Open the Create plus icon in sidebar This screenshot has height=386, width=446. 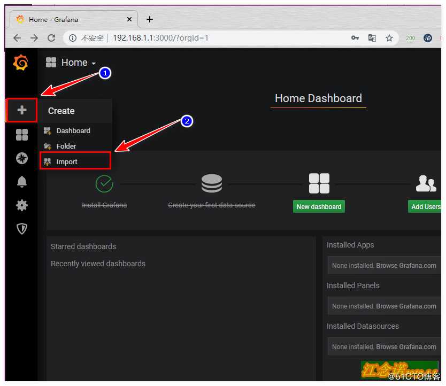[x=22, y=110]
